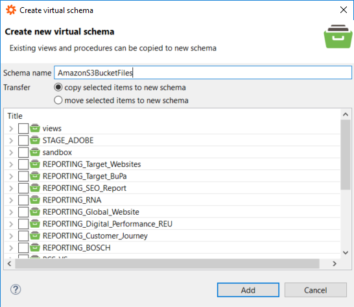Click the Add button
Image resolution: width=354 pixels, height=307 pixels.
pyautogui.click(x=248, y=290)
